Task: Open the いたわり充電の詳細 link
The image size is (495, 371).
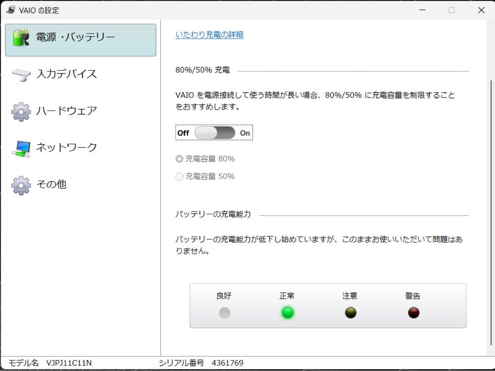Action: (209, 34)
